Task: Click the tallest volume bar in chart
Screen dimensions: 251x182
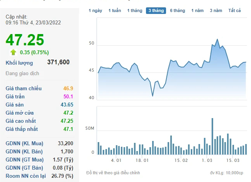Action: (212, 136)
